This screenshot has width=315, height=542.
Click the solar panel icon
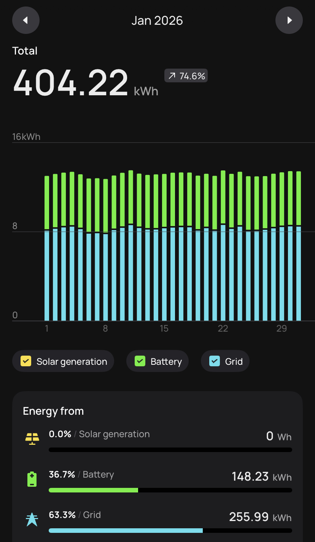pos(32,439)
